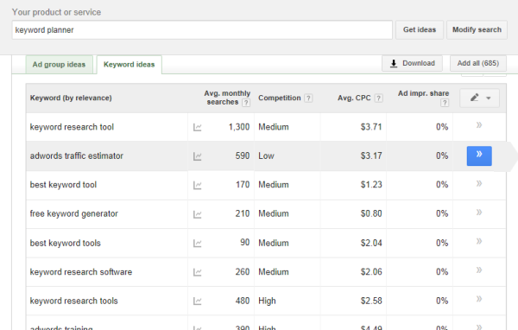Add free keyword generator to plan
This screenshot has height=330, width=518.
coord(479,212)
